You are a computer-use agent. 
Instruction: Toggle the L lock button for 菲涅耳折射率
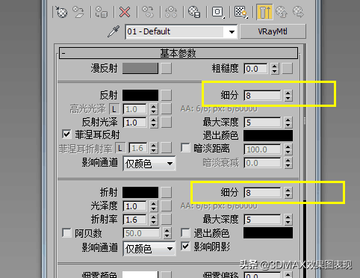click(120, 148)
